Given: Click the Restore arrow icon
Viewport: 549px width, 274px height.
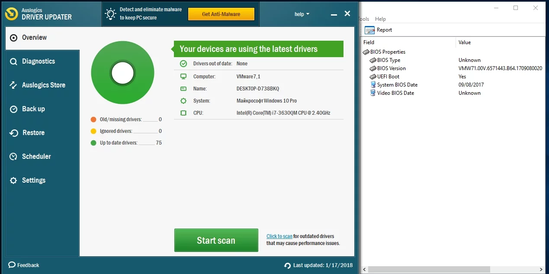Looking at the screenshot, I should (x=13, y=133).
